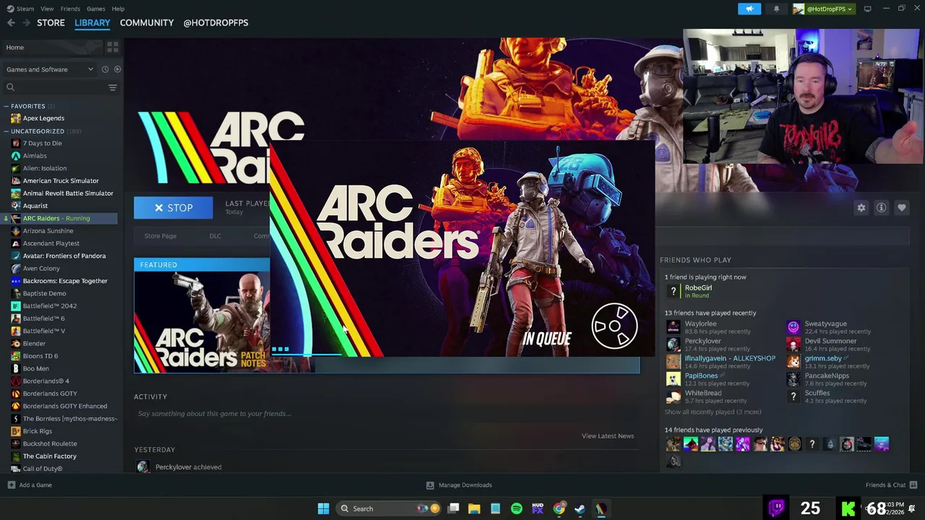Click Show all recently played (3 more)
The width and height of the screenshot is (925, 520).
click(x=713, y=412)
